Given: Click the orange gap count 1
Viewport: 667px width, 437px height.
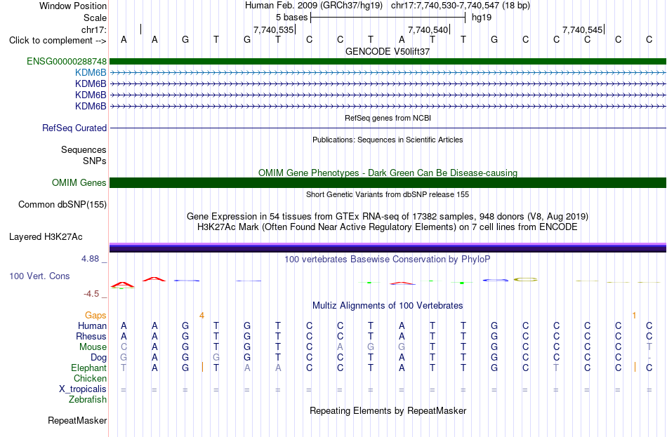Looking at the screenshot, I should [x=634, y=316].
